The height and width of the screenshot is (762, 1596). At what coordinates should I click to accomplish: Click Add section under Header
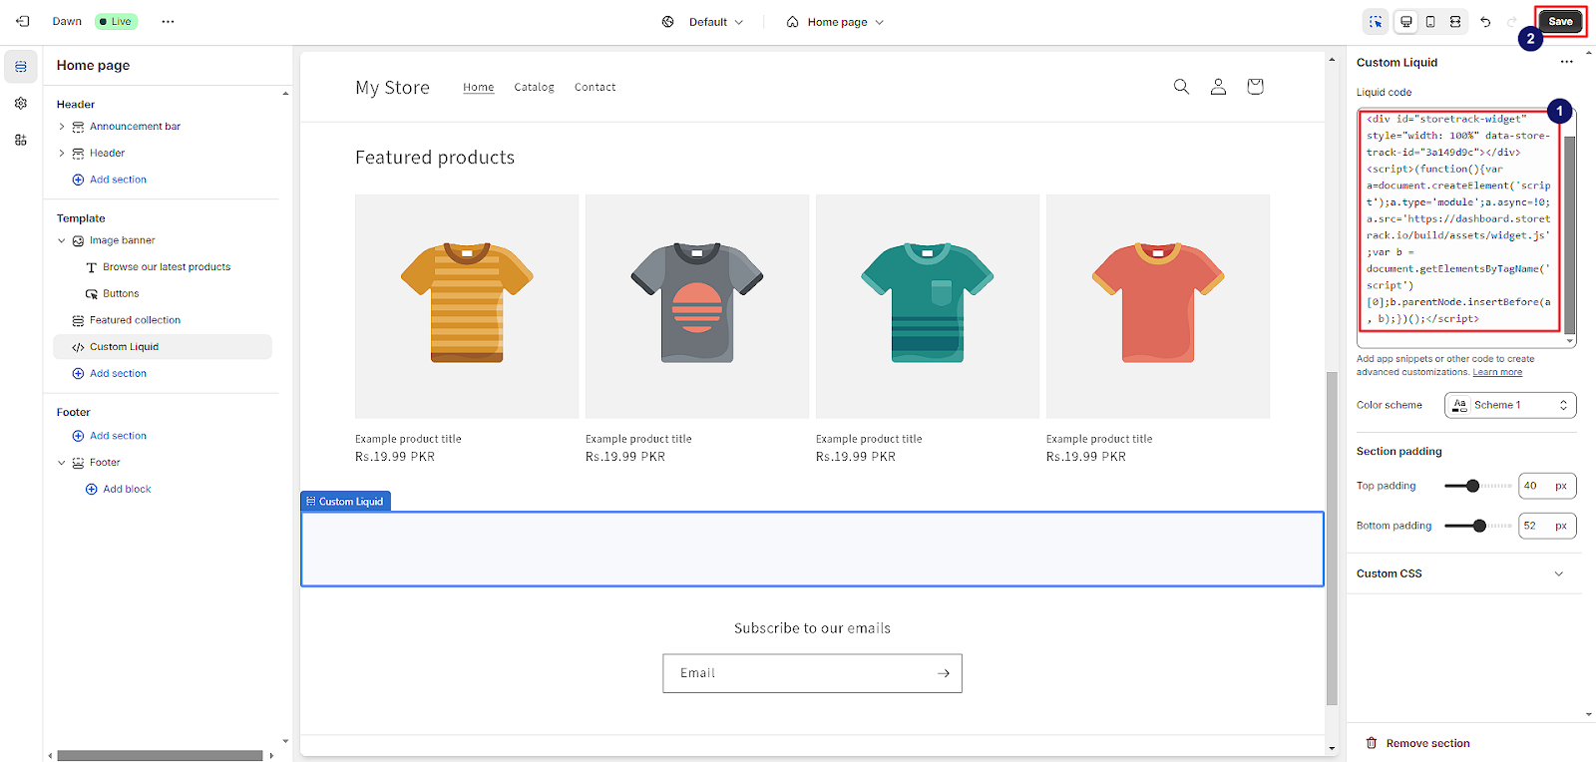(x=110, y=180)
